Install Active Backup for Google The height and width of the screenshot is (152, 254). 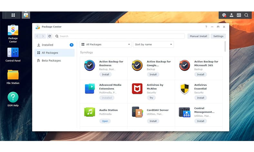[153, 74]
